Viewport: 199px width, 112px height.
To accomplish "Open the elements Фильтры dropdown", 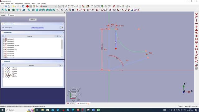I will tap(32, 65).
